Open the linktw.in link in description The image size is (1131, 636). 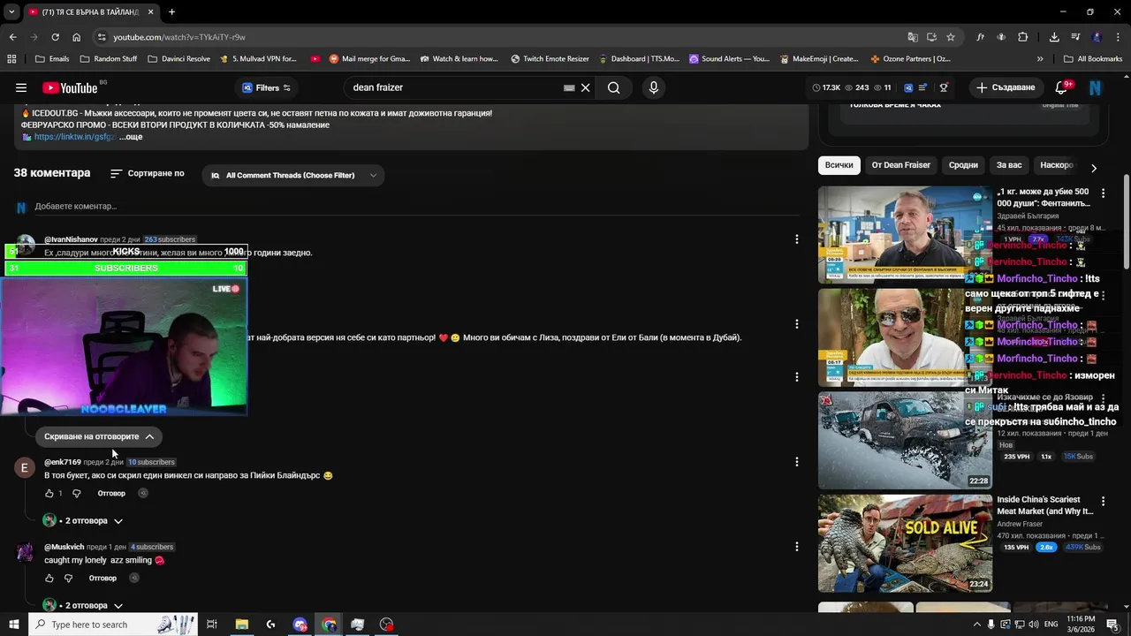pos(75,137)
